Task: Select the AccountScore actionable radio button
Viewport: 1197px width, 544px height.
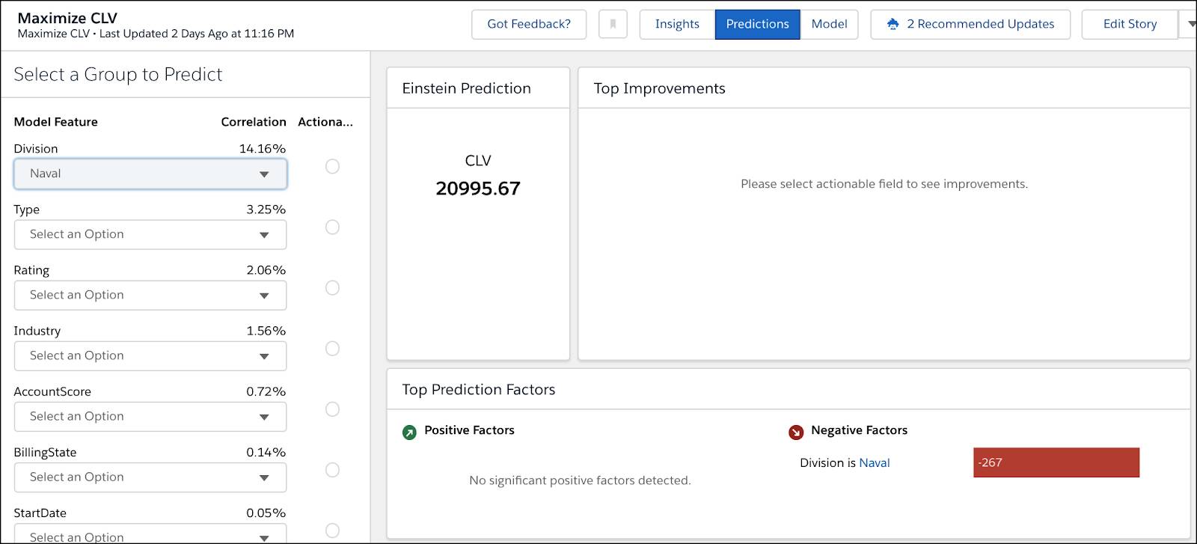Action: 332,409
